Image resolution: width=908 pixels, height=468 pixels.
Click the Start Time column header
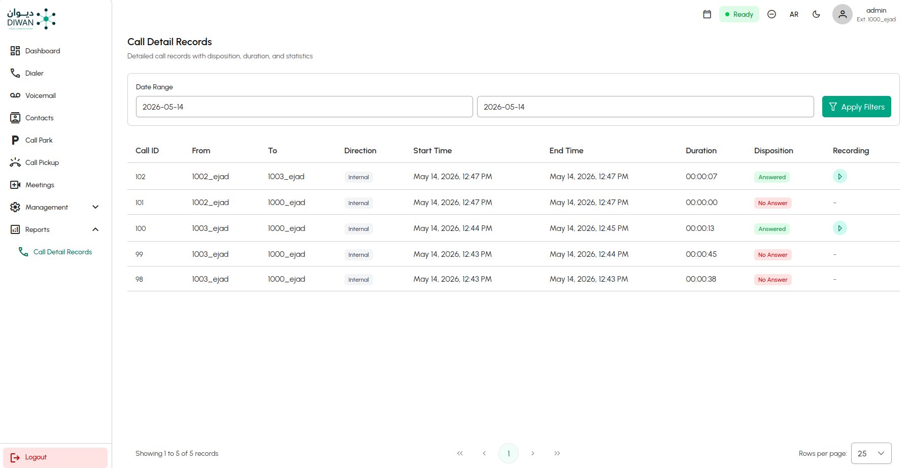[432, 151]
